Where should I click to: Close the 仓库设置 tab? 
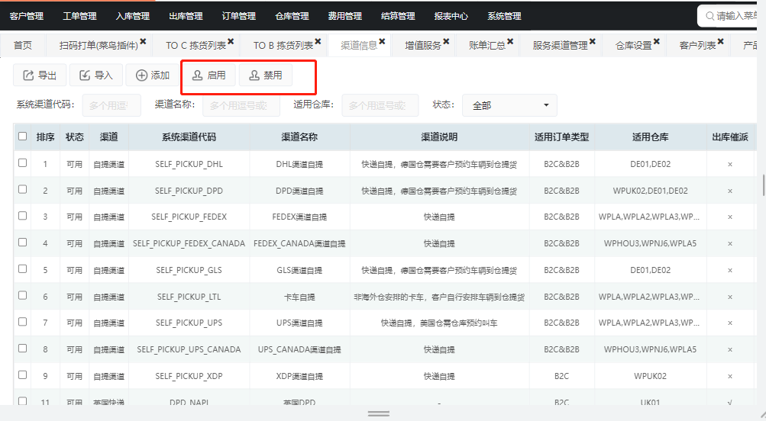click(657, 41)
